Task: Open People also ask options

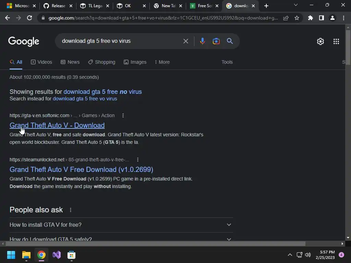Action: [71, 210]
